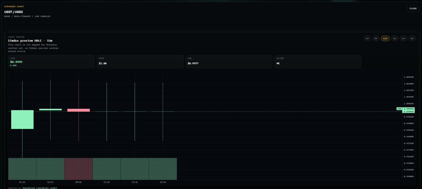This screenshot has width=422, height=189.
Task: Select the thin candle wick at 19:56
Action: (x=163, y=112)
